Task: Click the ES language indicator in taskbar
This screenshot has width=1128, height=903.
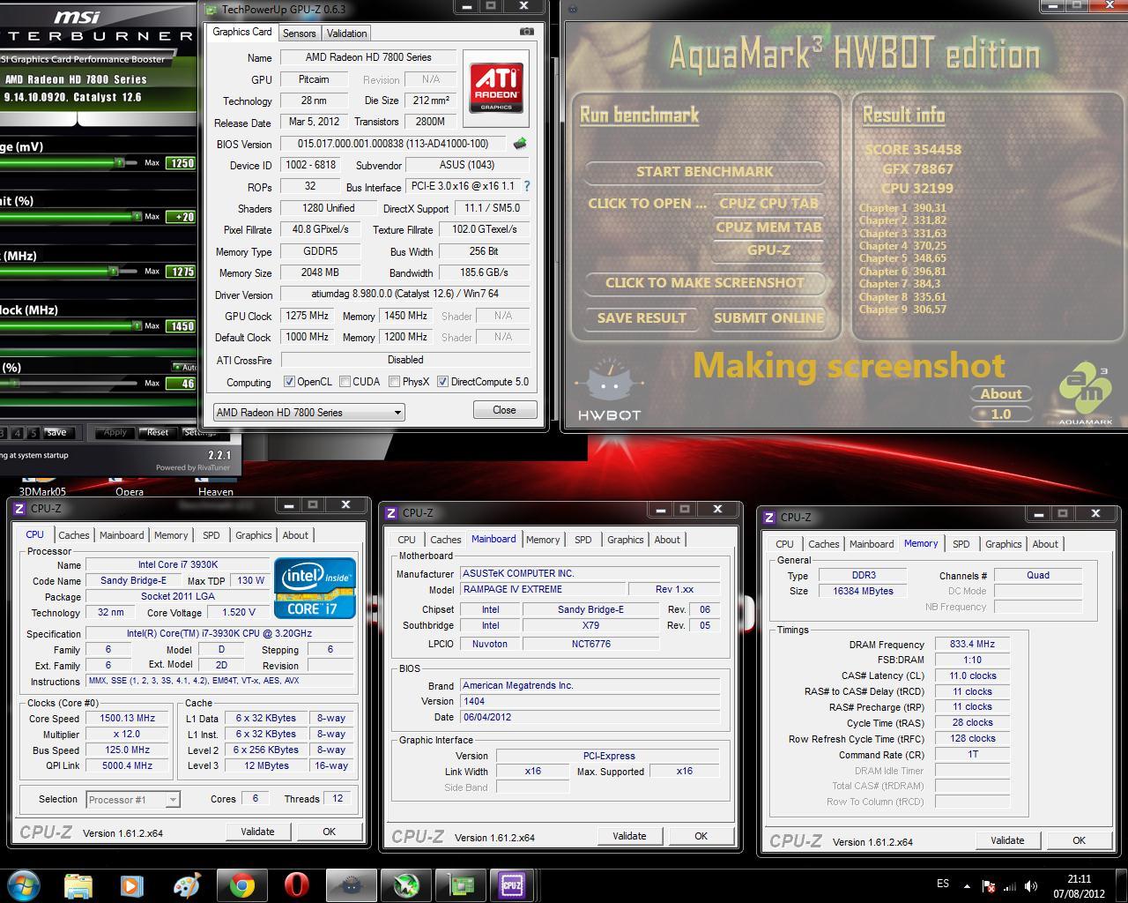Action: pos(943,884)
